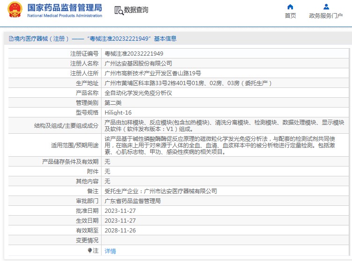Image resolution: width=352 pixels, height=261 pixels.
Task: Click the 数据查询 label
Action: pos(136,10)
